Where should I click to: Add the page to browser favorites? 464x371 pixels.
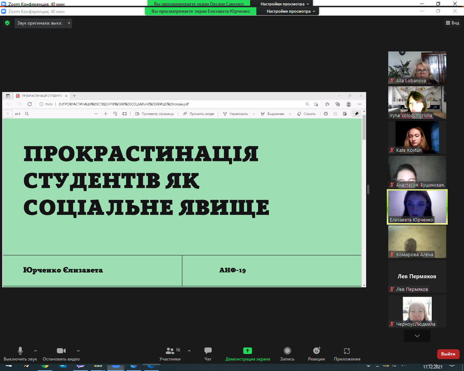pyautogui.click(x=316, y=104)
